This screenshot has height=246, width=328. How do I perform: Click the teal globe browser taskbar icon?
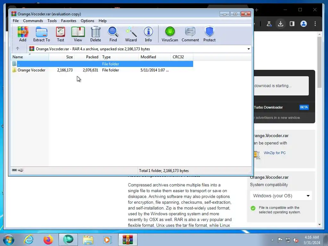point(68,240)
